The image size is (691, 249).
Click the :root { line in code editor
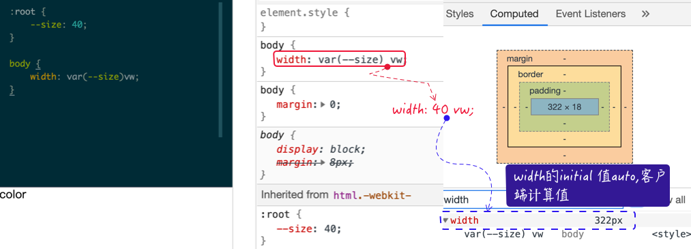coord(27,12)
